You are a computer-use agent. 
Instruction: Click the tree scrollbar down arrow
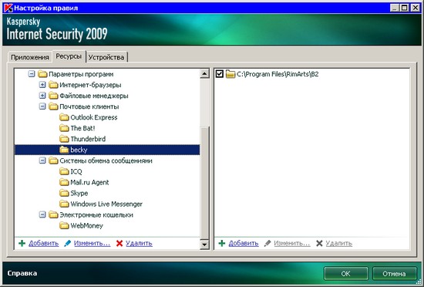pyautogui.click(x=205, y=245)
